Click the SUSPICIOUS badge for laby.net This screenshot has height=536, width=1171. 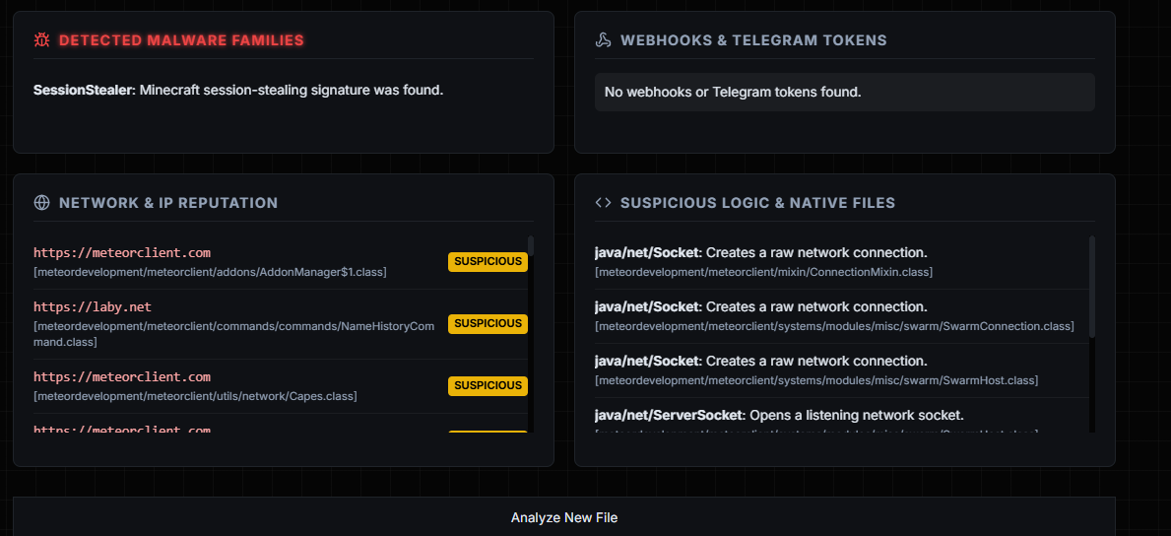point(488,324)
